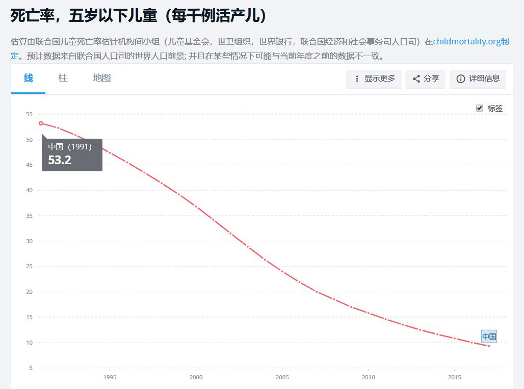This screenshot has height=389, width=524.
Task: Open the 地图 (map) tab
Action: [101, 78]
